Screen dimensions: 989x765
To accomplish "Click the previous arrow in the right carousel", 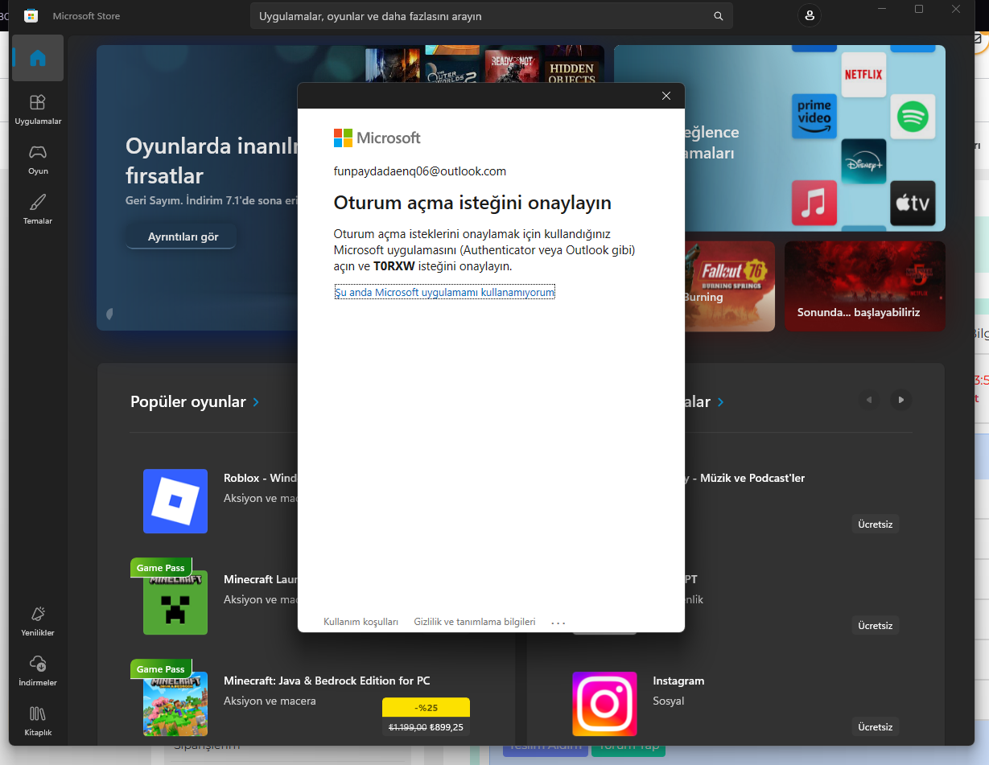I will [869, 400].
